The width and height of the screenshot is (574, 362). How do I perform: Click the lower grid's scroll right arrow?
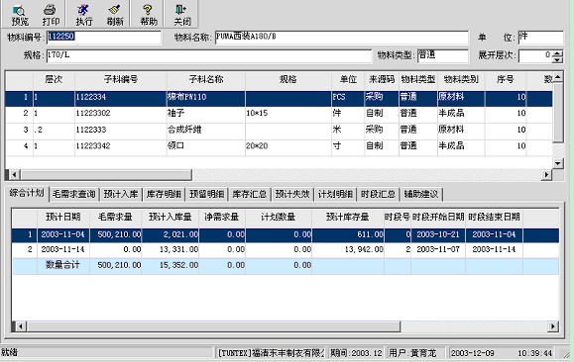(553, 326)
